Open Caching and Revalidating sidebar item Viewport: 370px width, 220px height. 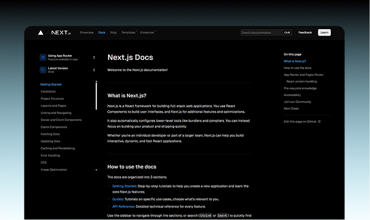pyautogui.click(x=58, y=148)
